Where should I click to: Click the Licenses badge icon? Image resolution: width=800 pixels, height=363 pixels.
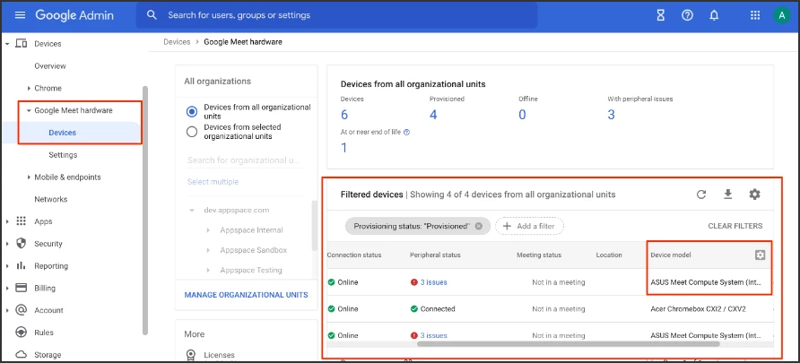point(191,355)
